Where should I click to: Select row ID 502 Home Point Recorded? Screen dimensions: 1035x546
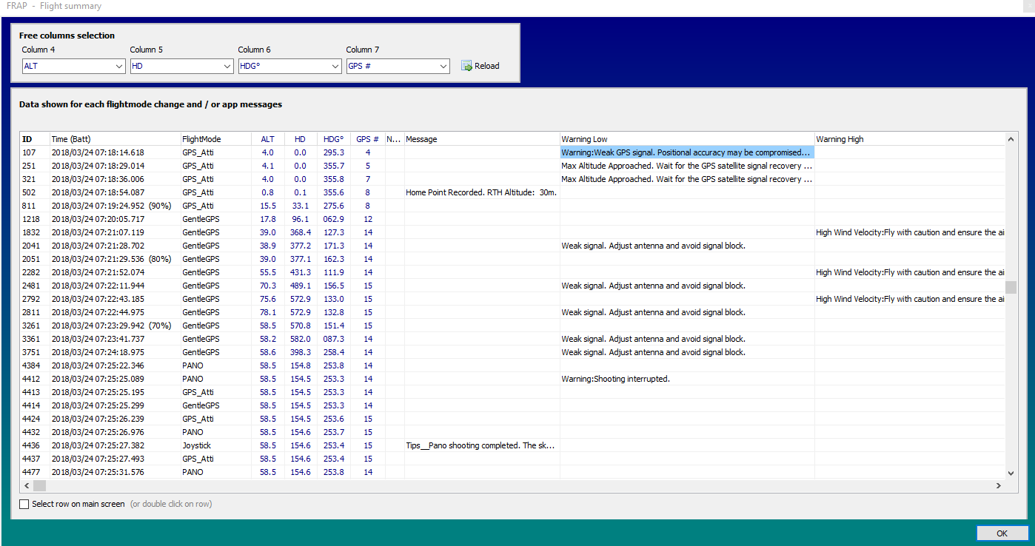pyautogui.click(x=481, y=192)
